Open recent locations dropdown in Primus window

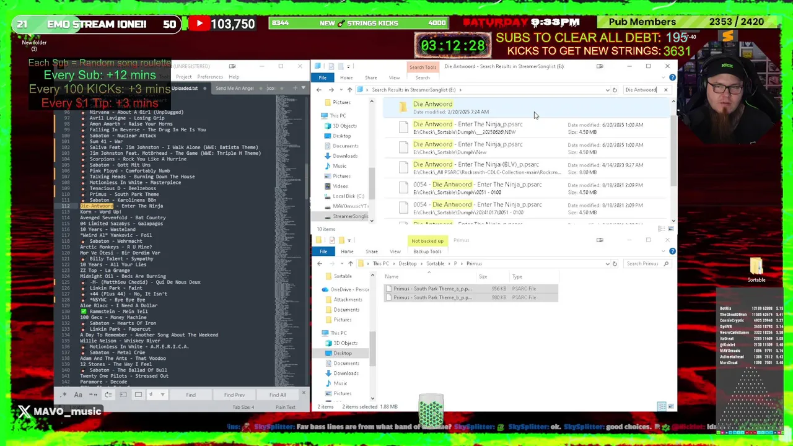pyautogui.click(x=341, y=264)
